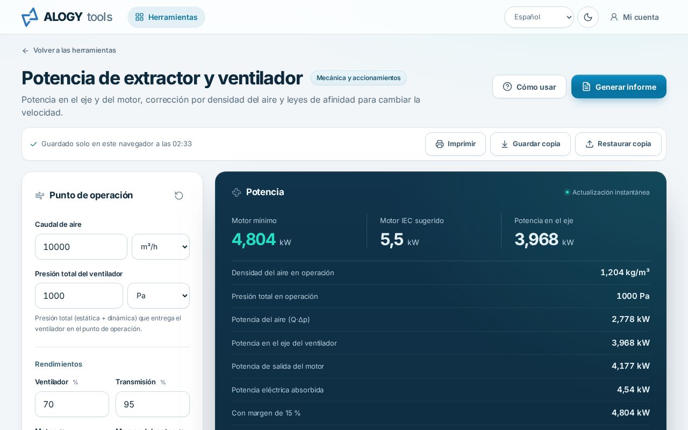The width and height of the screenshot is (688, 430).
Task: Open the m³/h flow unit dropdown
Action: (161, 247)
